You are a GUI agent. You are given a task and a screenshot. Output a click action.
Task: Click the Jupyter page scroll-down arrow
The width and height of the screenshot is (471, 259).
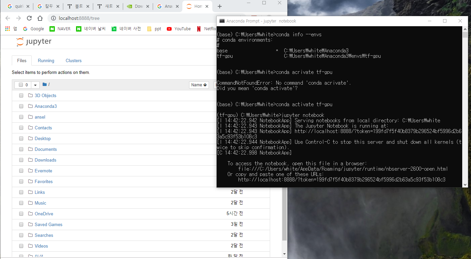click(x=285, y=254)
